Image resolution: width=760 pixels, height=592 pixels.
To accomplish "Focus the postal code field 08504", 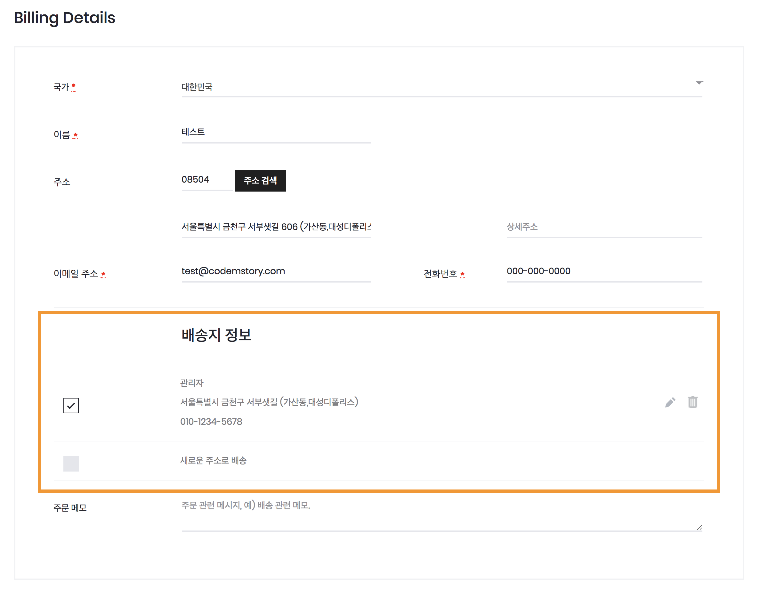I will [207, 180].
